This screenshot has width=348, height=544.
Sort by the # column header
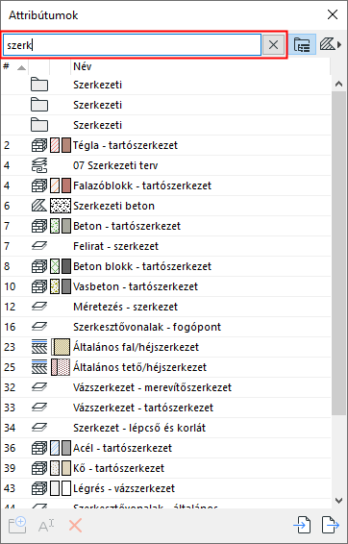pyautogui.click(x=14, y=66)
